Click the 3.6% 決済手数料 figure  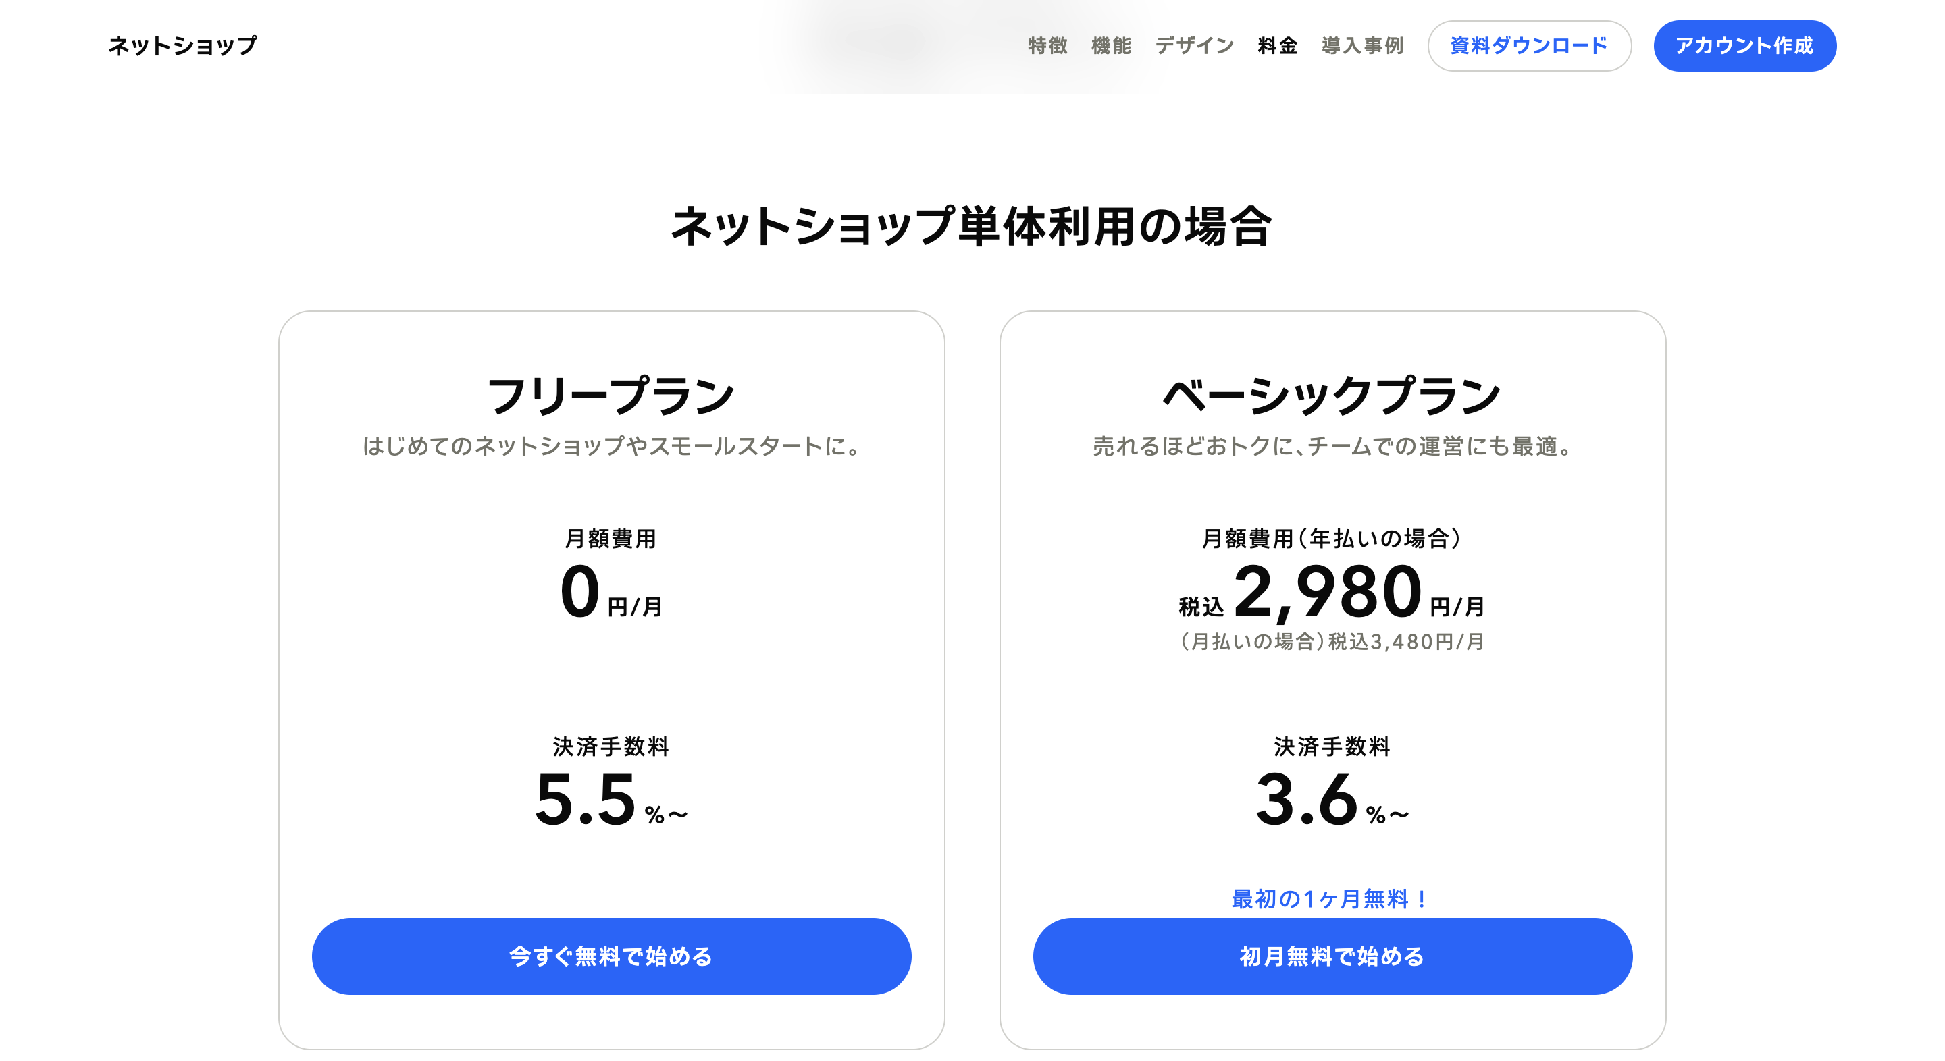pos(1332,800)
